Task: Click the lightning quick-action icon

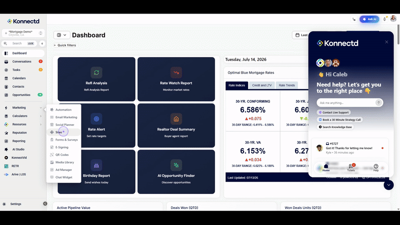Action: click(x=42, y=43)
